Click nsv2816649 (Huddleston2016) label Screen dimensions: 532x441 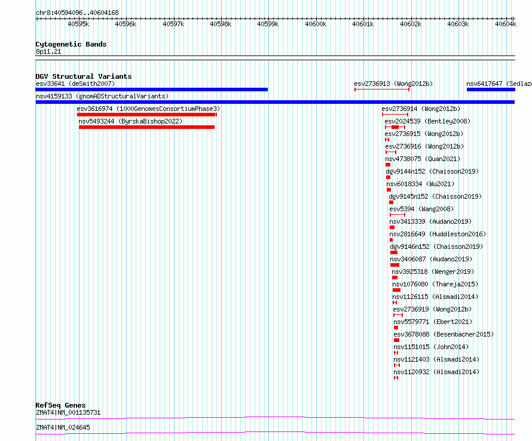click(x=438, y=234)
